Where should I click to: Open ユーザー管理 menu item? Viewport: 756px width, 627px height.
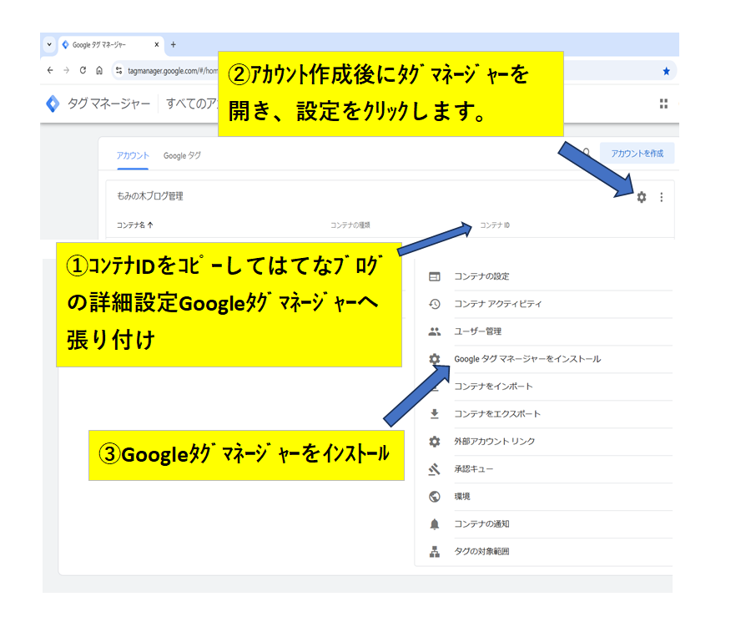pos(478,331)
